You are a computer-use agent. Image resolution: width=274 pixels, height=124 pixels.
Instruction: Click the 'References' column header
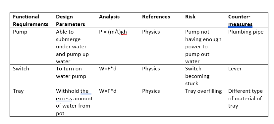160,20
